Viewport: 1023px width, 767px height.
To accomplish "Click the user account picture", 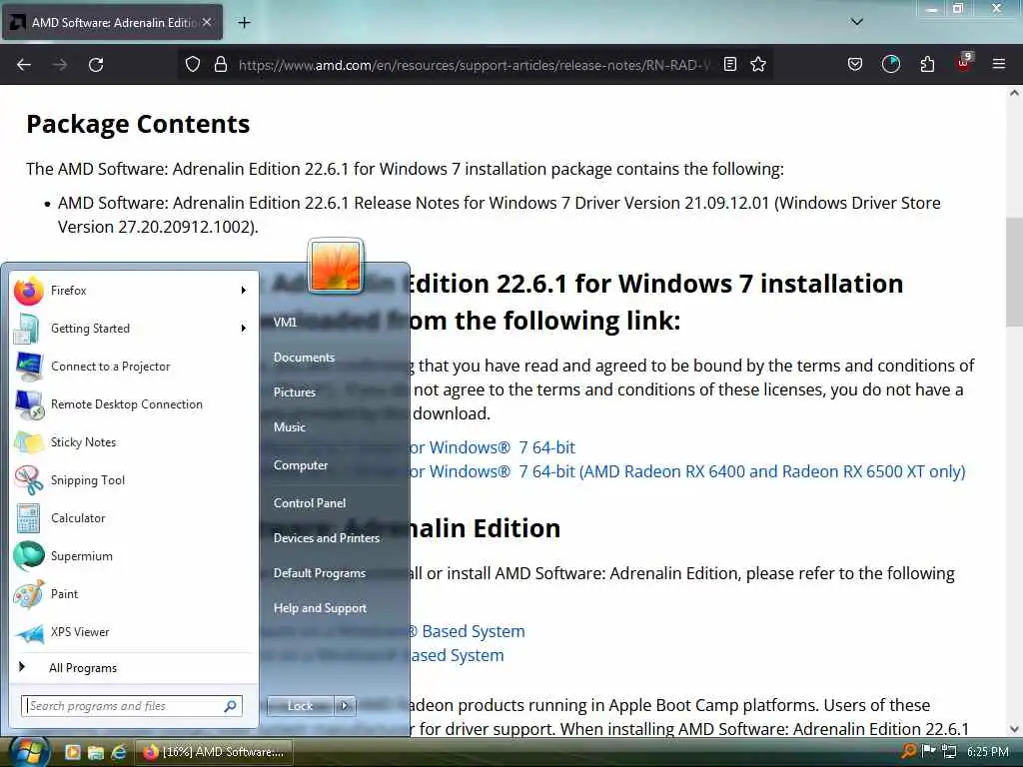I will (x=336, y=266).
